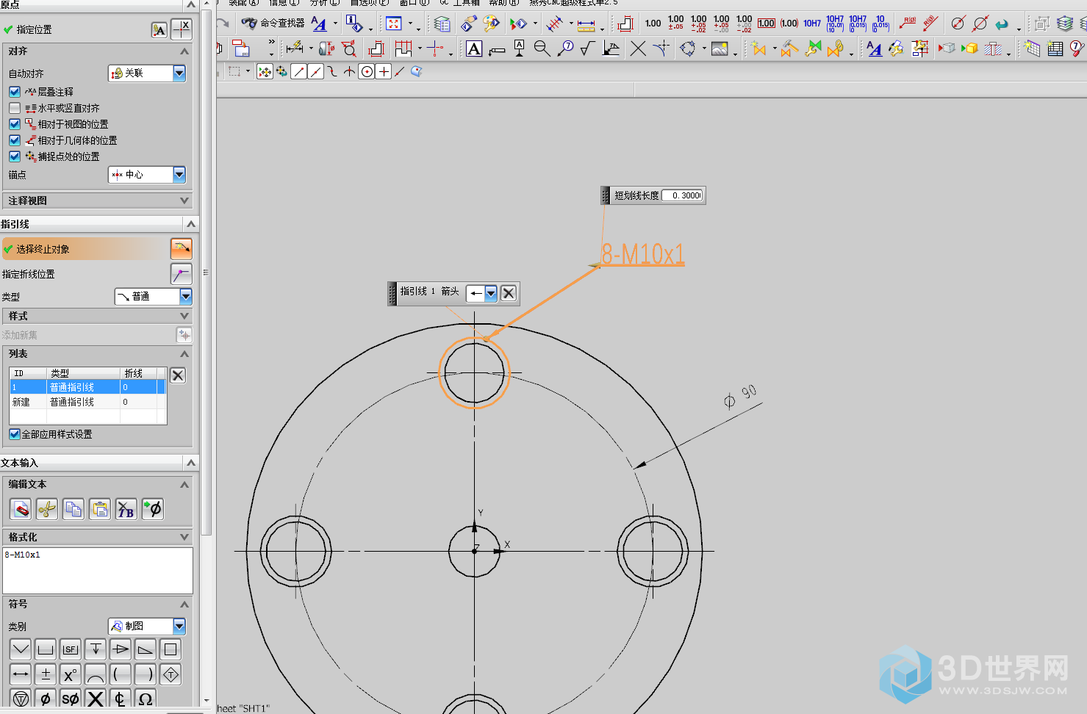Image resolution: width=1087 pixels, height=714 pixels.
Task: Open the 信息 menu
Action: tap(284, 3)
